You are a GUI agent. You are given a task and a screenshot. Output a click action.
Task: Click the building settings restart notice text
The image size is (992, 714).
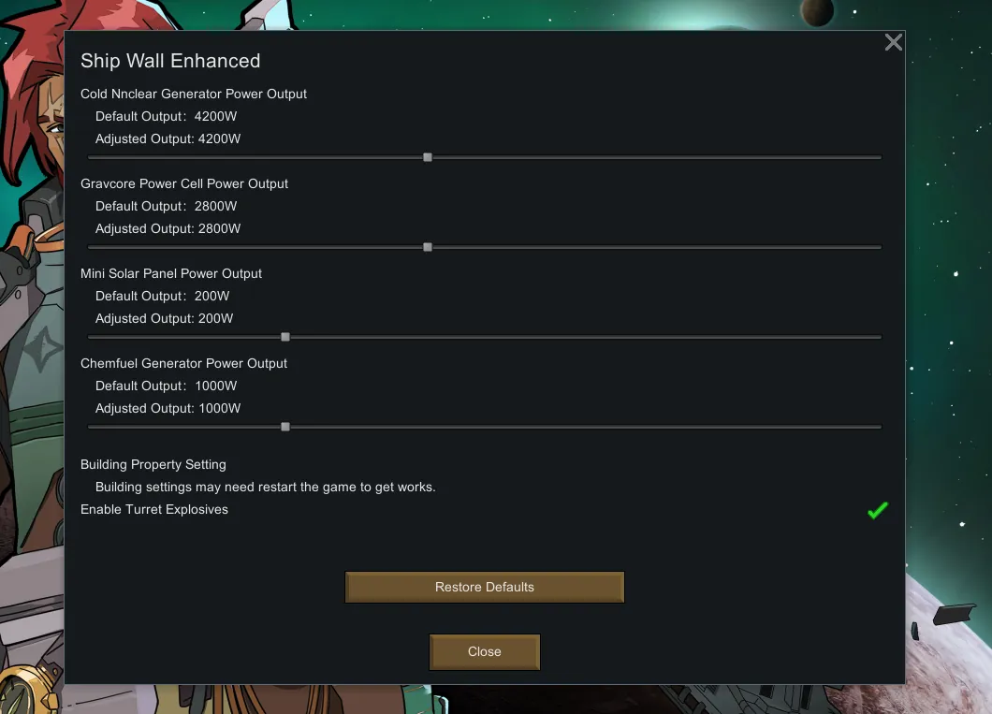[x=265, y=487]
